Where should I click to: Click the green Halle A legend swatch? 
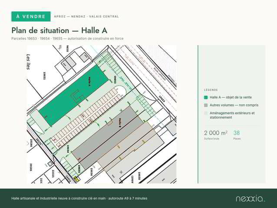tap(206, 97)
